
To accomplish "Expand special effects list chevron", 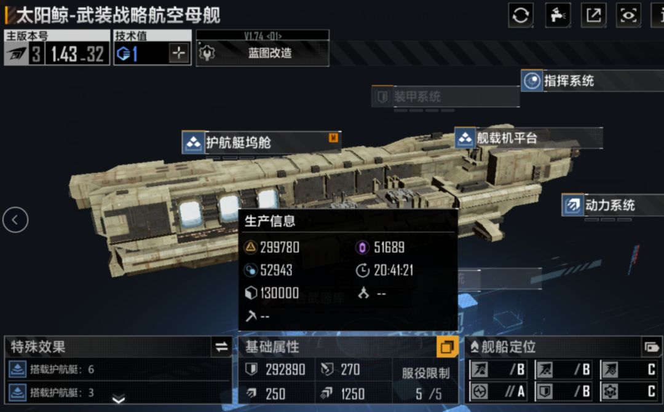I will point(119,398).
